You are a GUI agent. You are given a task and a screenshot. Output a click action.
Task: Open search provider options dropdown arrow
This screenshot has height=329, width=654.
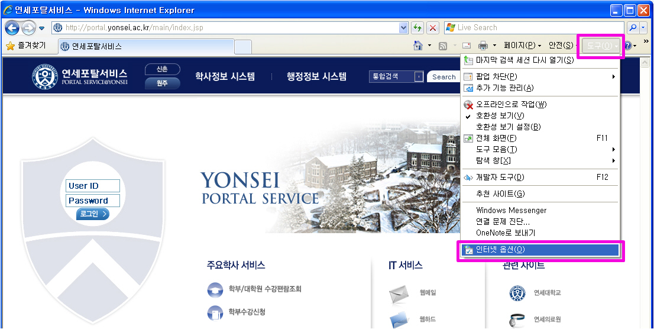[x=643, y=28]
